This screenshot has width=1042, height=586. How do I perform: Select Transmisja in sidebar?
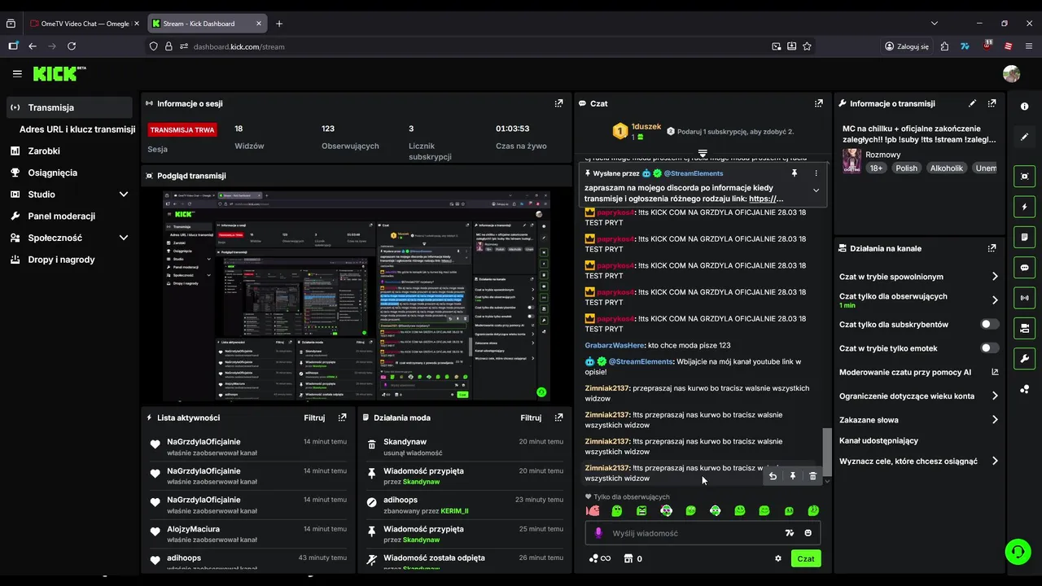(x=69, y=107)
